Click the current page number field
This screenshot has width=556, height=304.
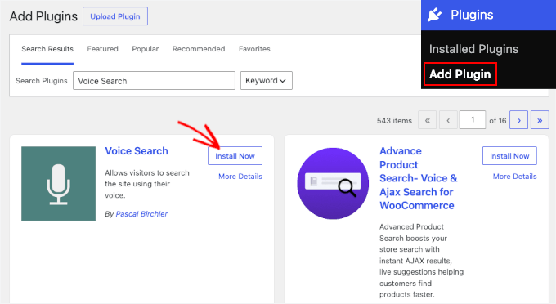(473, 120)
